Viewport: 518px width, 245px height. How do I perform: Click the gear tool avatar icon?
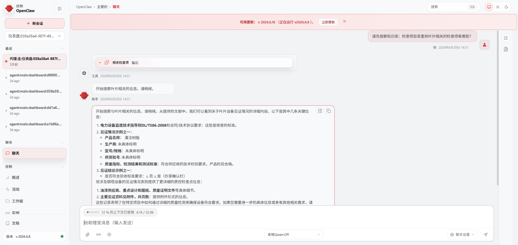coord(84,73)
